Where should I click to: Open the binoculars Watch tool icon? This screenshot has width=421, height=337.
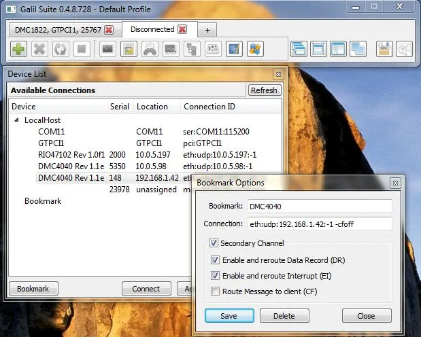point(150,49)
